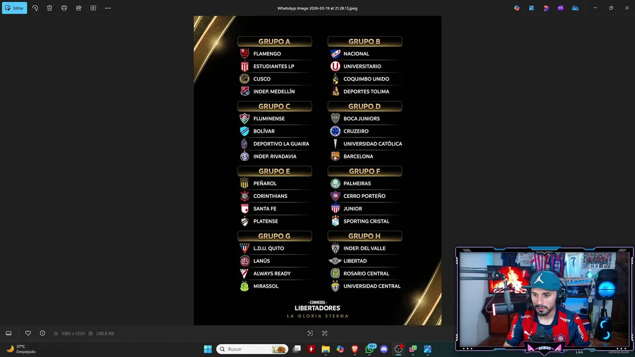Viewport: 635px width, 357px height.
Task: Print the image via the printer icon
Action: [64, 8]
